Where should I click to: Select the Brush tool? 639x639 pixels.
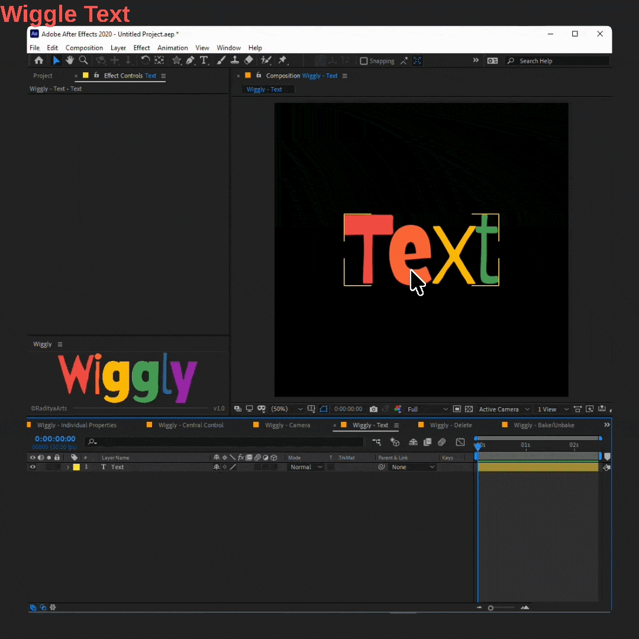pyautogui.click(x=221, y=60)
